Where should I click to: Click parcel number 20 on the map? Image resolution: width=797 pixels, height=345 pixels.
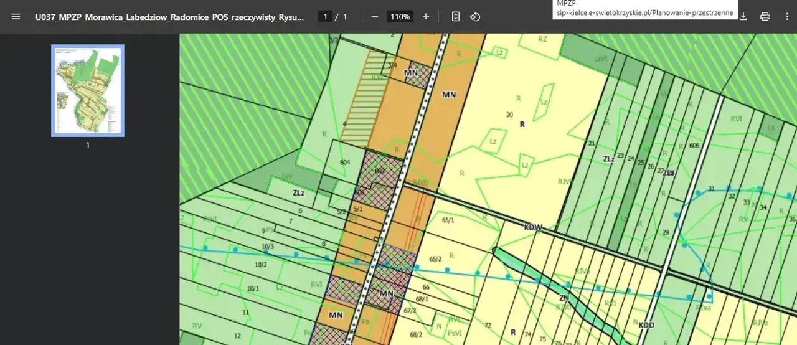pos(509,115)
